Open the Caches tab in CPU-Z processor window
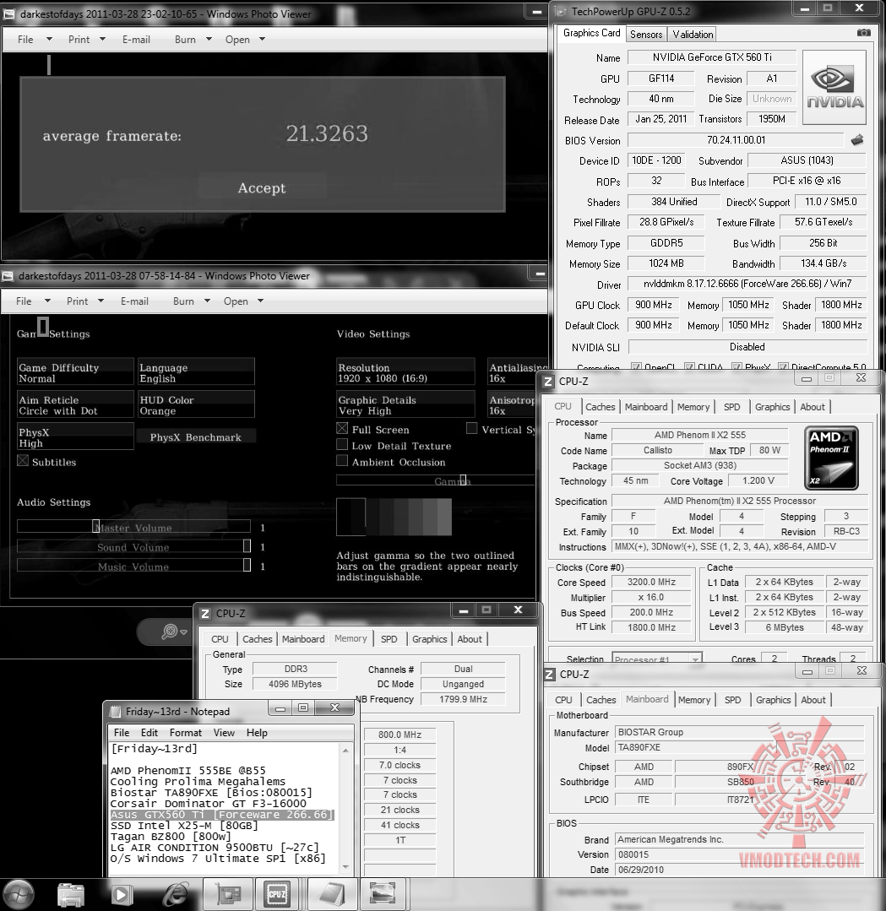This screenshot has height=911, width=886. (x=600, y=407)
